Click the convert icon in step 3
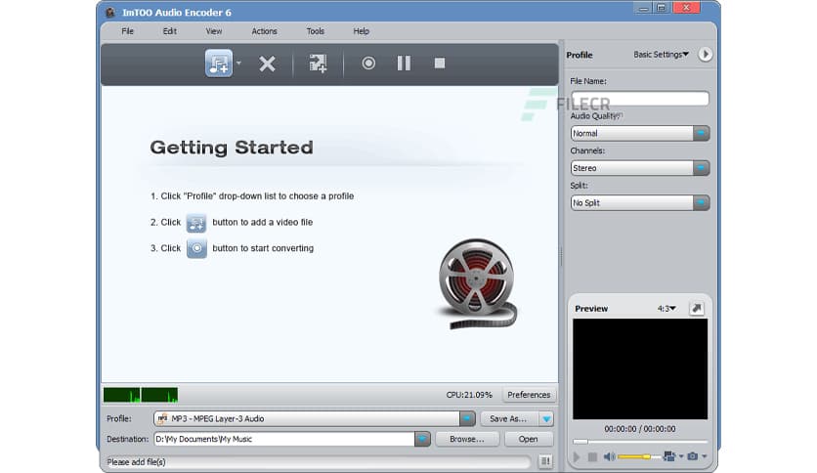This screenshot has width=817, height=473. [x=196, y=248]
